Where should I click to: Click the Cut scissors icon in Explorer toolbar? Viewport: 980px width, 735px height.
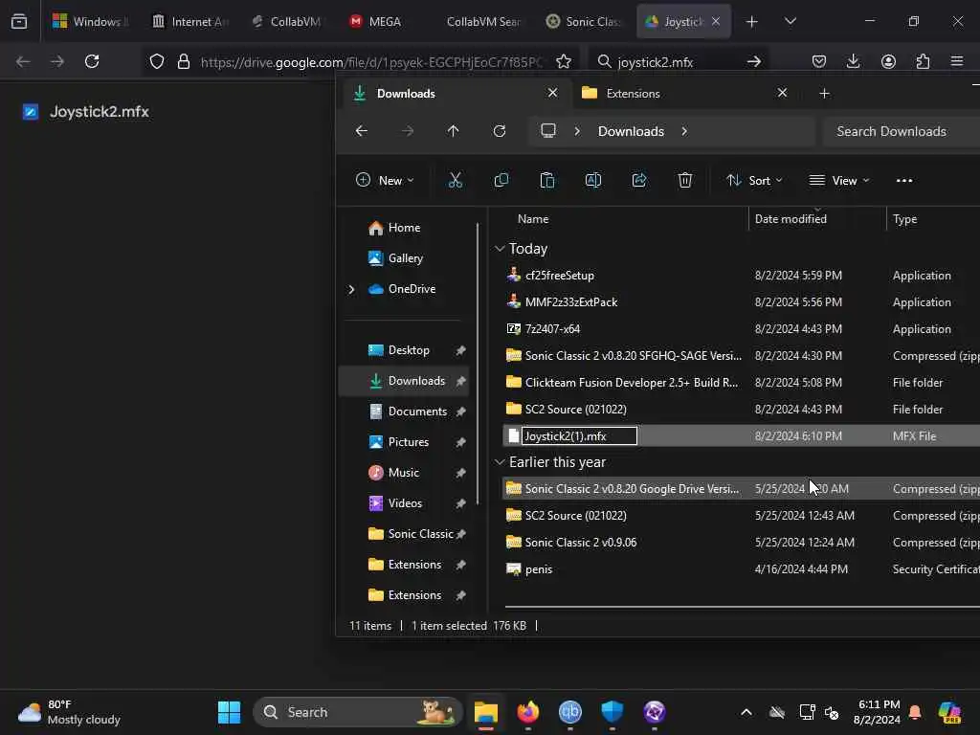[455, 181]
